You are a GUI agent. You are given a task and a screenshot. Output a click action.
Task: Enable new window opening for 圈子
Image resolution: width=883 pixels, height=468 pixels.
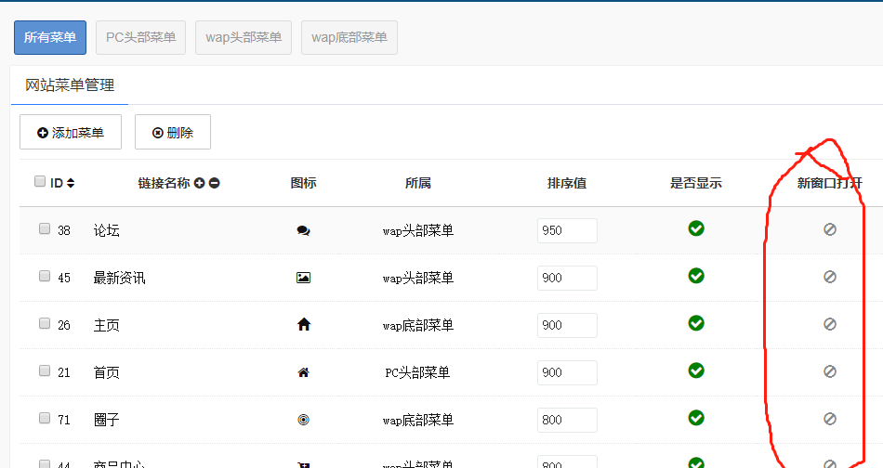click(830, 419)
